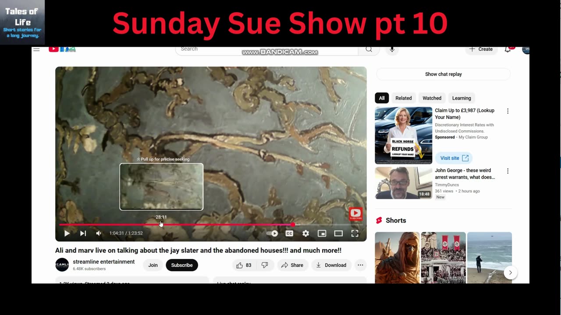Click Visit site on the sponsored ad

(x=454, y=158)
